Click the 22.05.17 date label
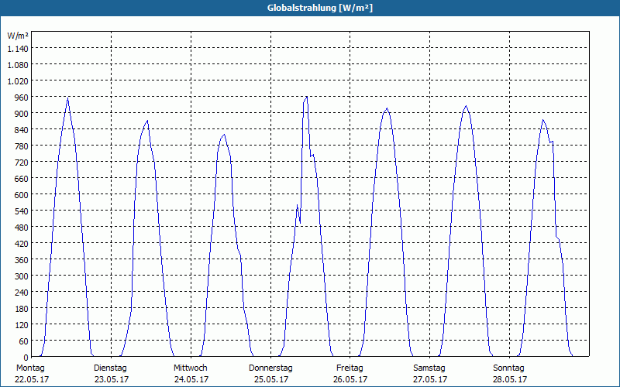This screenshot has width=620, height=387. click(x=32, y=379)
